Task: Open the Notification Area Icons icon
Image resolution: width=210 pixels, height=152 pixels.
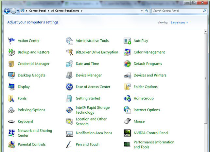Action: (69, 134)
